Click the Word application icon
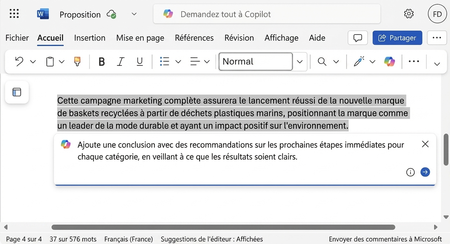 coord(43,14)
